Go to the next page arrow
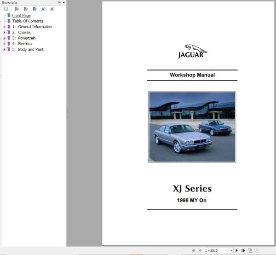 point(236,250)
